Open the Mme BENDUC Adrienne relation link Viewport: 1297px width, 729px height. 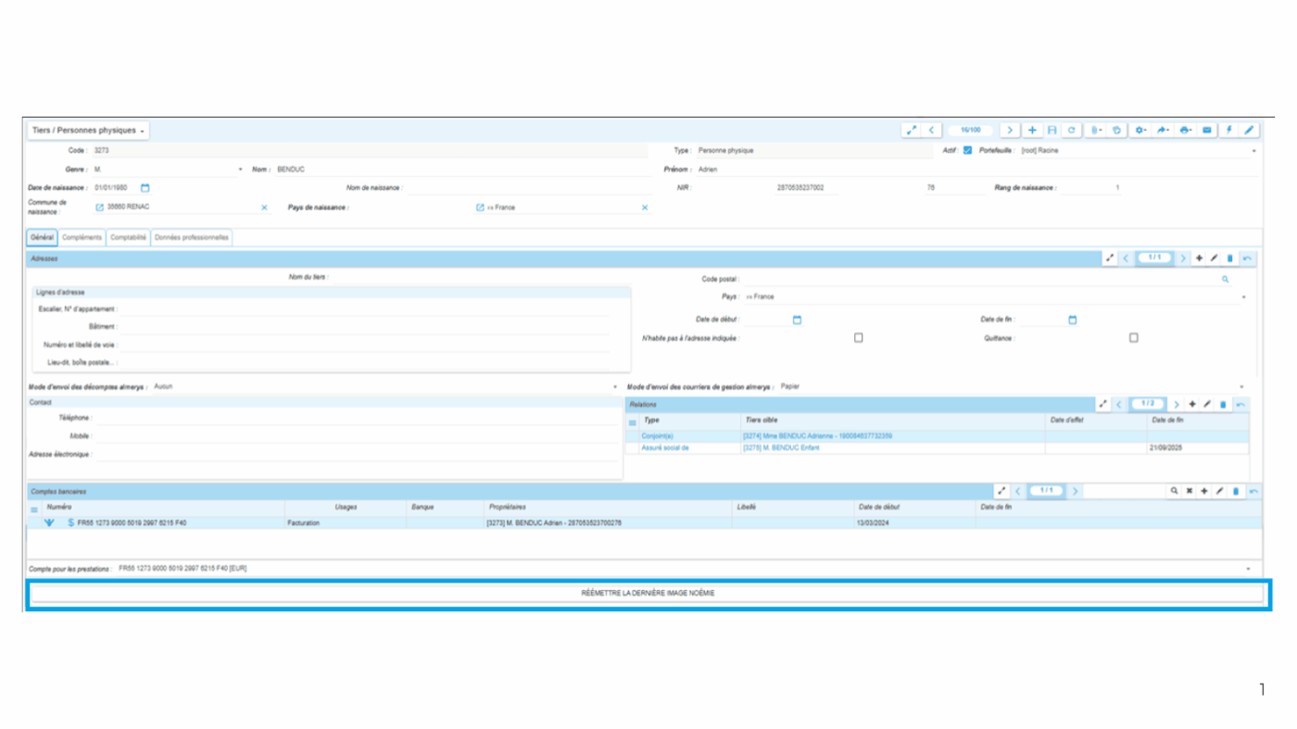[817, 436]
